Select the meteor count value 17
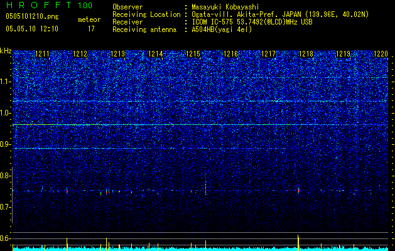395x251 pixels. [x=91, y=29]
